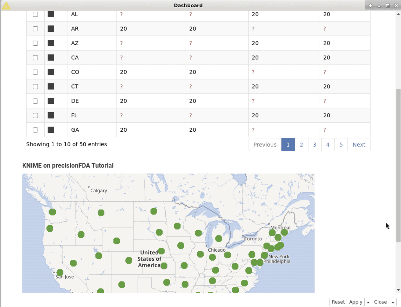Image resolution: width=401 pixels, height=307 pixels.
Task: Jump to page 4 of the table
Action: tap(328, 145)
